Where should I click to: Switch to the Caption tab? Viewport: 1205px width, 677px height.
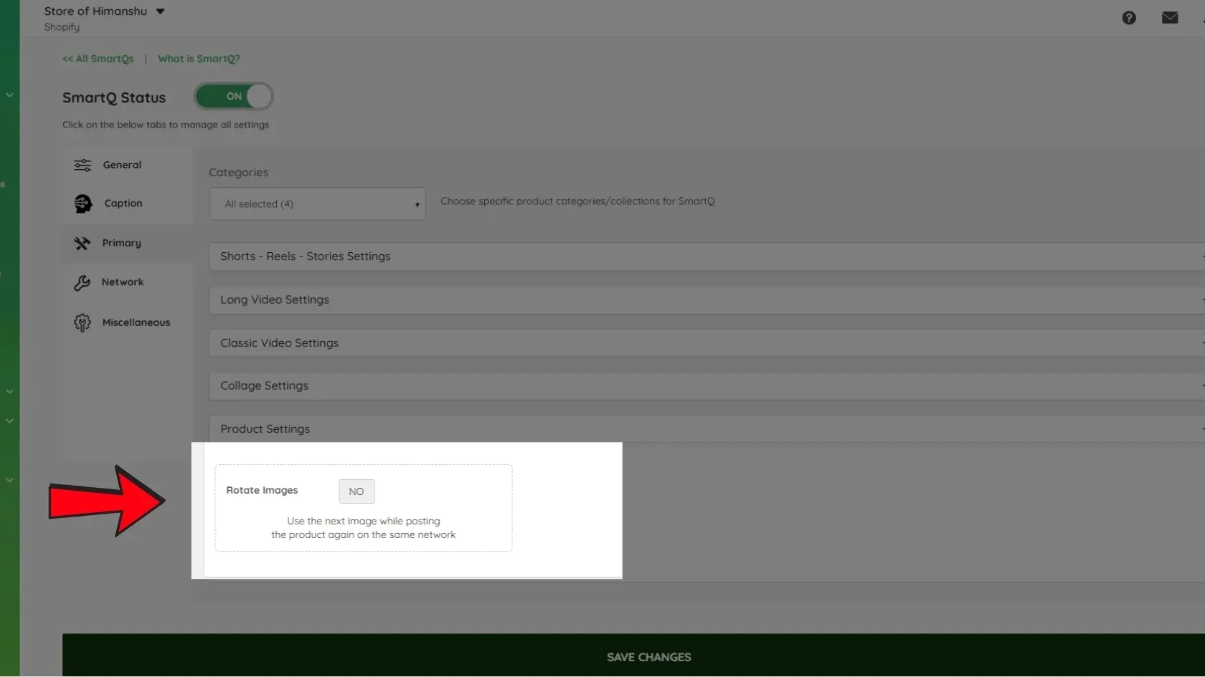coord(127,204)
